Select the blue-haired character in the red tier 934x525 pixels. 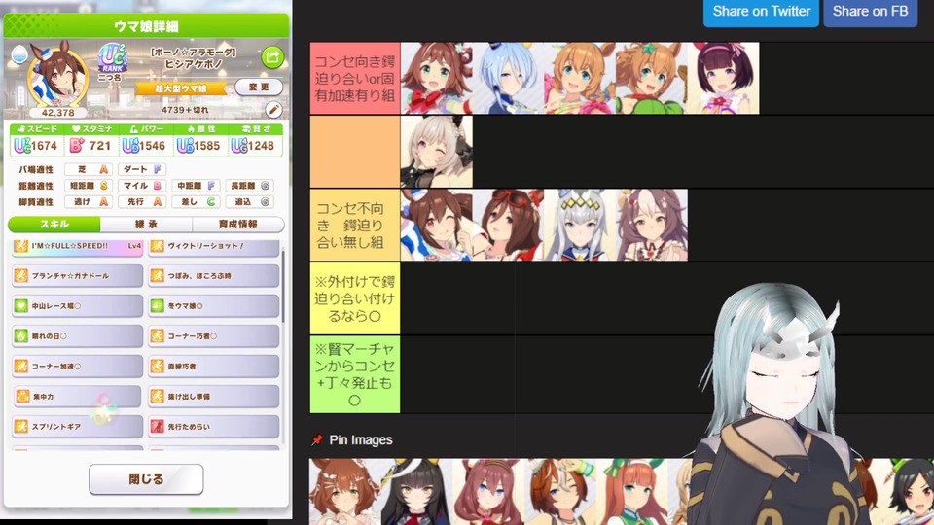click(x=508, y=78)
